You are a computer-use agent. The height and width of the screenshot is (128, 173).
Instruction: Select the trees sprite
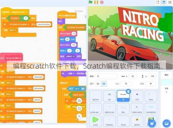[151, 96]
